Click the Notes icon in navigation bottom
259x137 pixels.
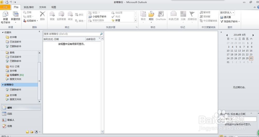(x=27, y=132)
